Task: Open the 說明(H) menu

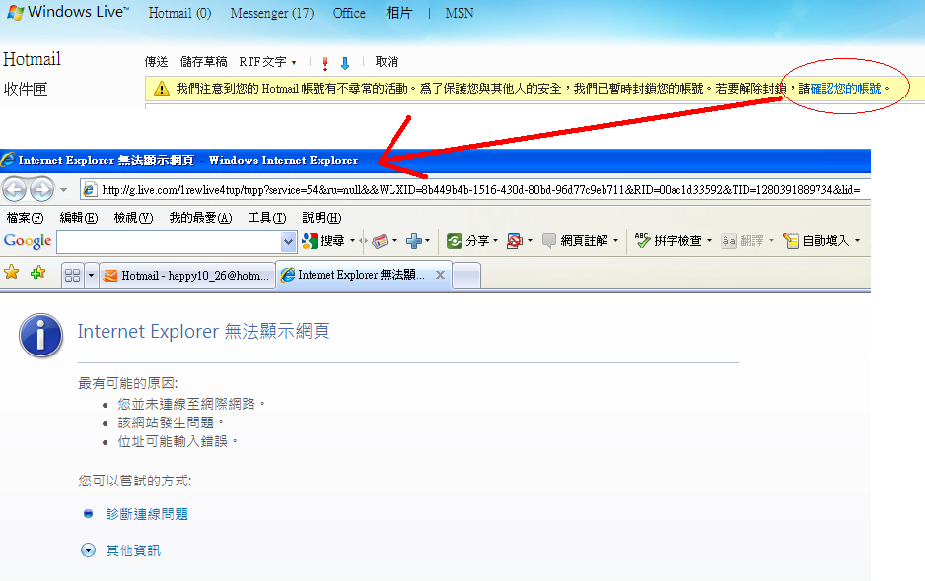Action: coord(321,218)
